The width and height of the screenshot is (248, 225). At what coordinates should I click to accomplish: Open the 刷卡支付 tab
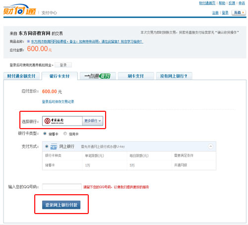[x=136, y=76]
